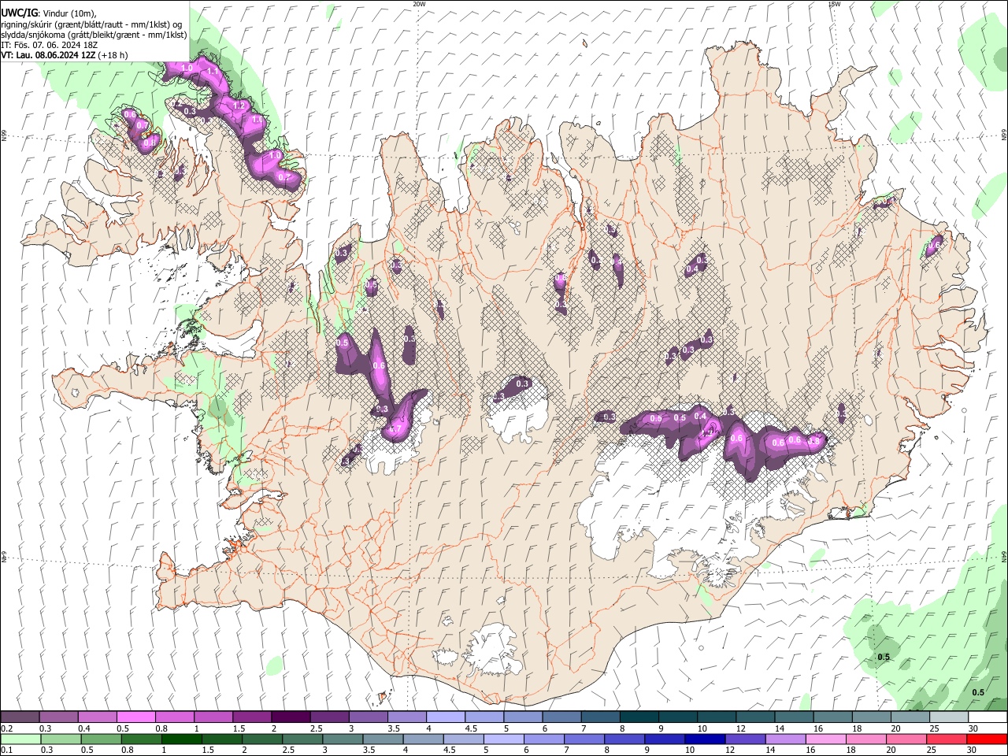
Task: Pick the medium green 0.5–0.8 rain legend swatch
Action: point(101,739)
